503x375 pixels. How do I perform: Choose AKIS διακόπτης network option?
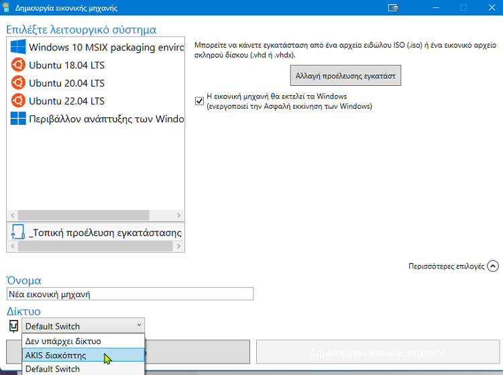click(83, 355)
